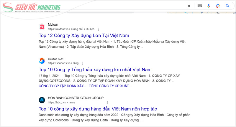Open the on-screen keyboard input tool
The height and width of the screenshot is (127, 236).
200,6
